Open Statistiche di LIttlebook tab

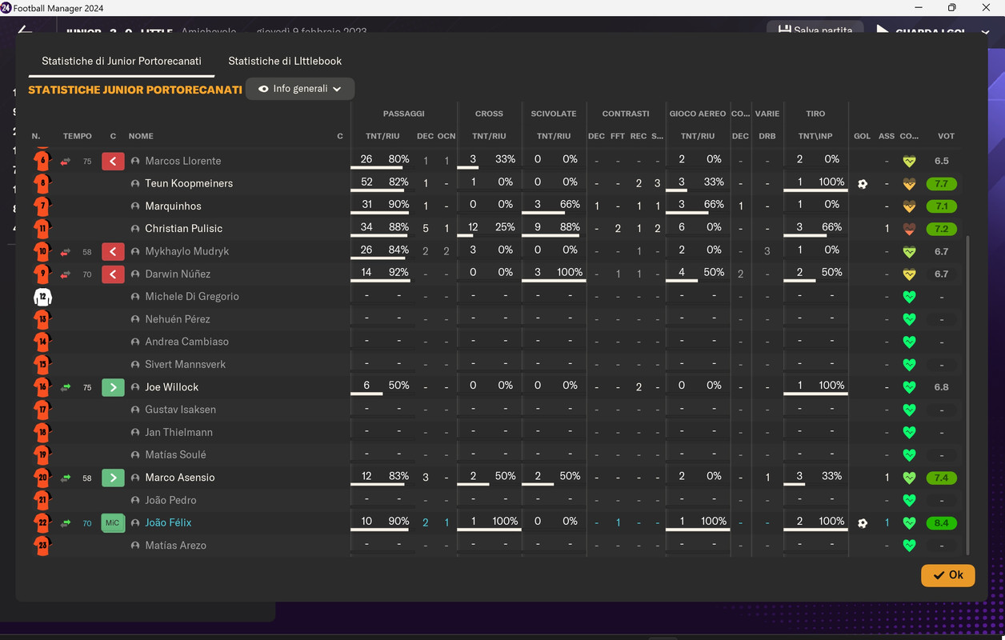click(285, 61)
